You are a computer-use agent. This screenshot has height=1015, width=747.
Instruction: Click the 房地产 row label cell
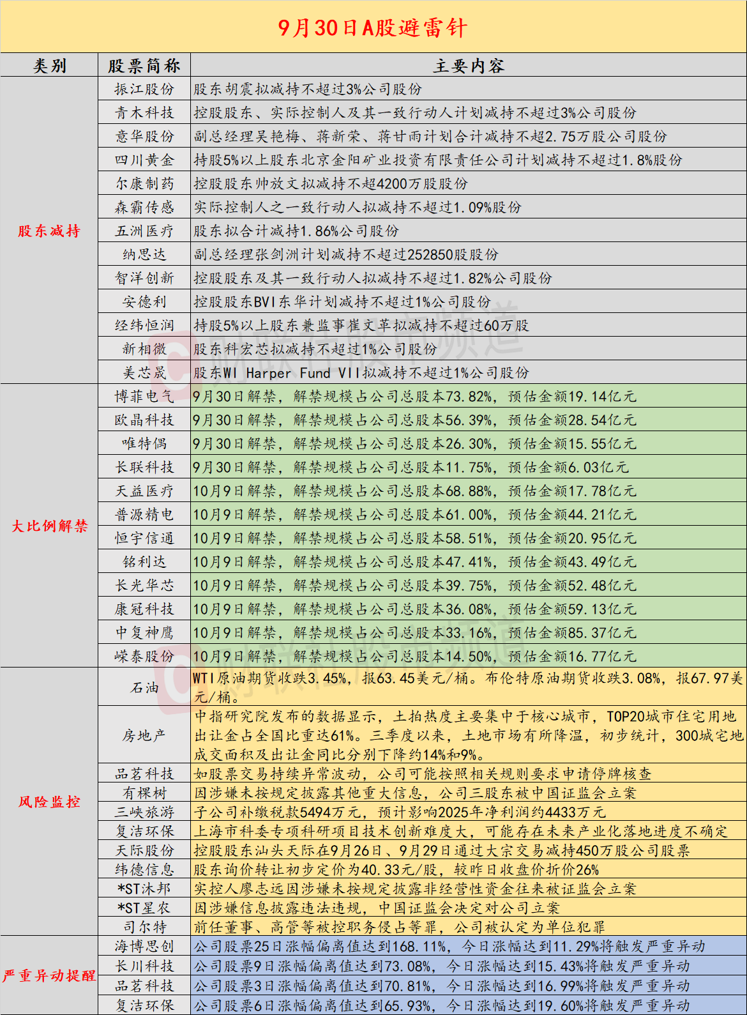pyautogui.click(x=144, y=735)
